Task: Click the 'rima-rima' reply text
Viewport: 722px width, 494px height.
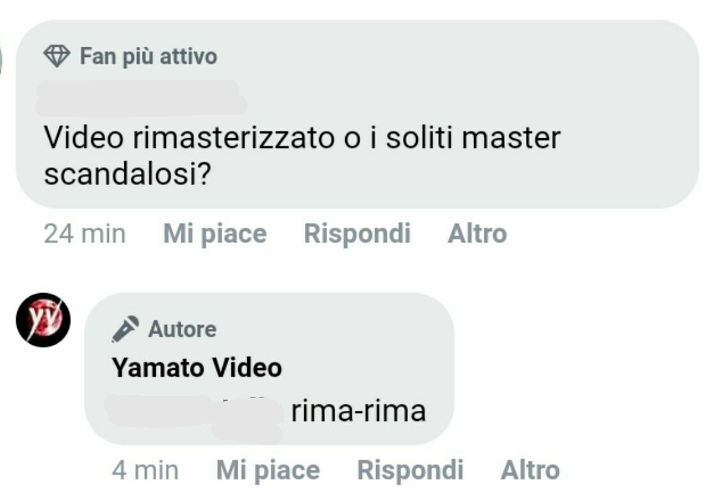Action: tap(358, 411)
